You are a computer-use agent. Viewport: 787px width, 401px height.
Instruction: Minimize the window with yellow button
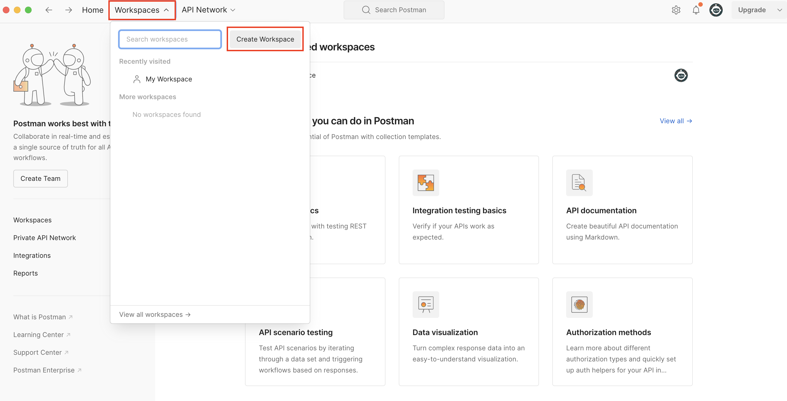click(17, 10)
